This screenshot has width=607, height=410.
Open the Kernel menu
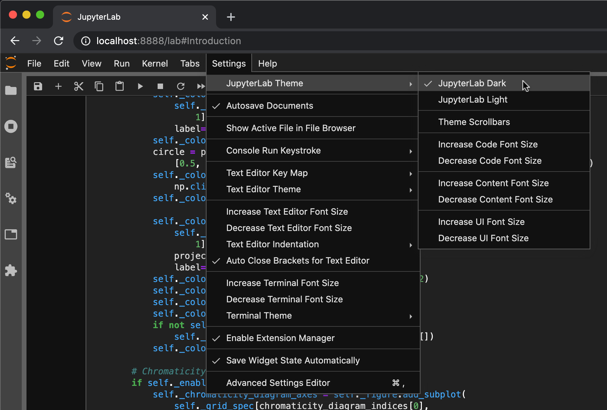155,64
